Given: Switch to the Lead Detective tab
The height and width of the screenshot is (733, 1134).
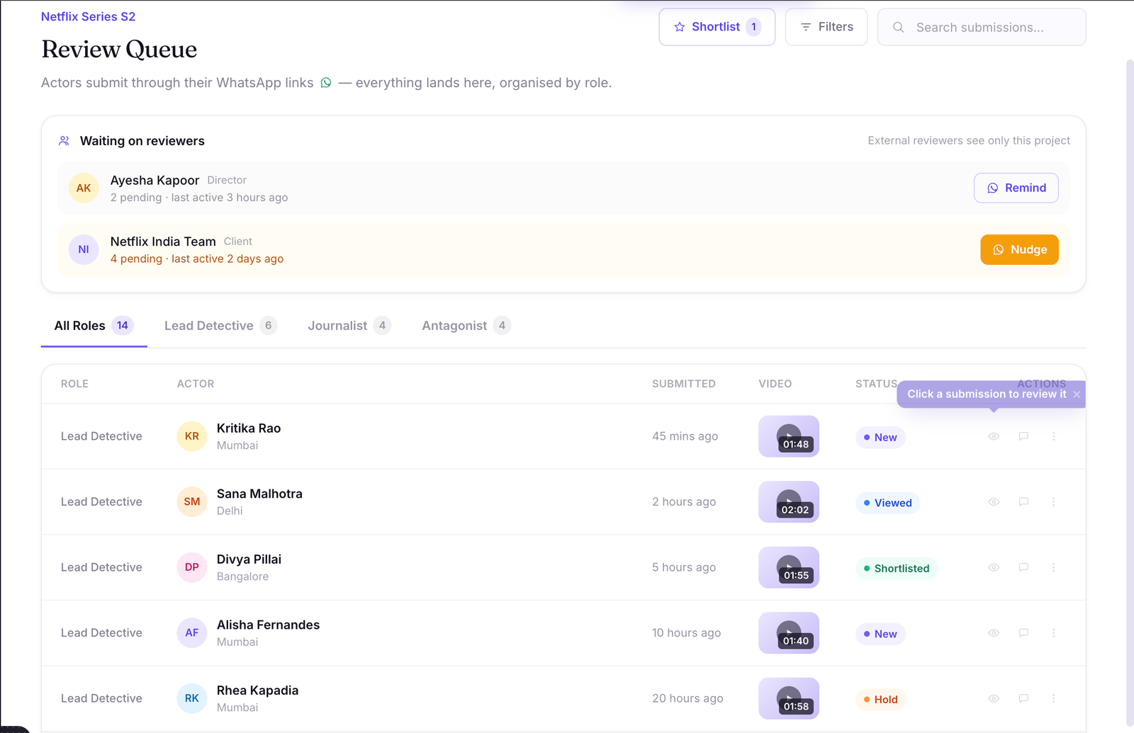Looking at the screenshot, I should tap(220, 326).
